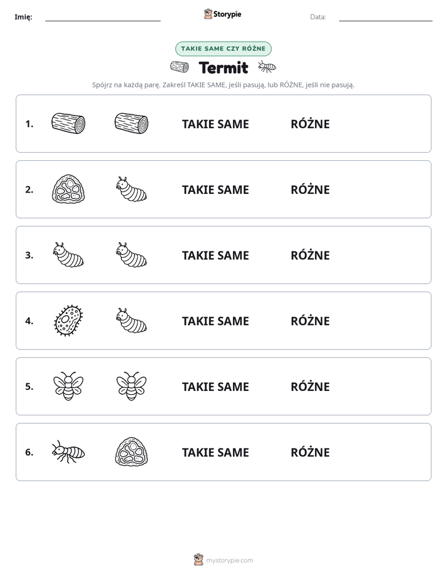Choose RÓŻNE for row 6
This screenshot has height=578, width=447.
click(x=310, y=452)
